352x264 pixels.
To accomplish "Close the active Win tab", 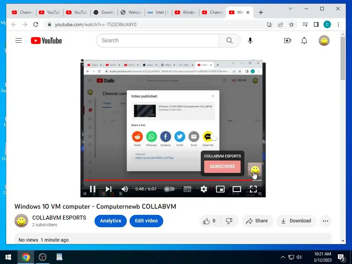I will (x=248, y=12).
